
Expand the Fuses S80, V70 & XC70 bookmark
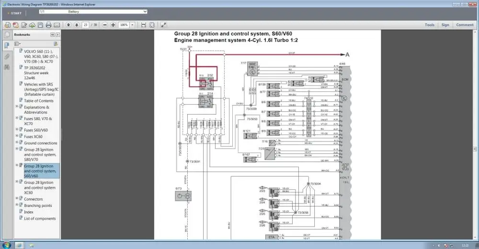point(17,118)
